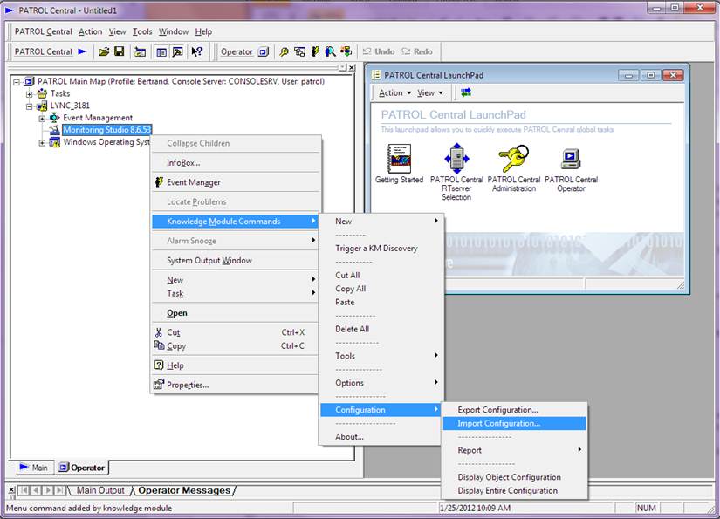Switch to the Main Output tab
Viewport: 720px width, 519px height.
100,490
